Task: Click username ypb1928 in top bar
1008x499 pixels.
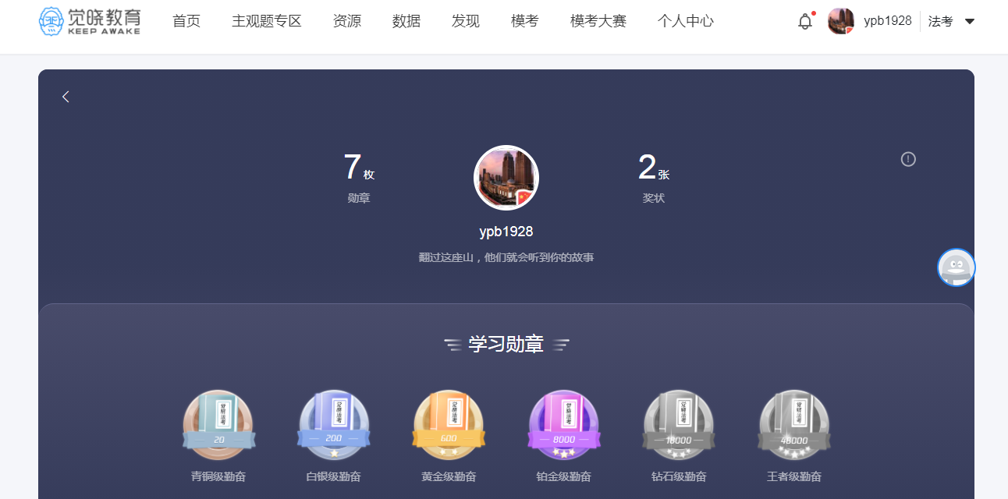Action: (888, 21)
